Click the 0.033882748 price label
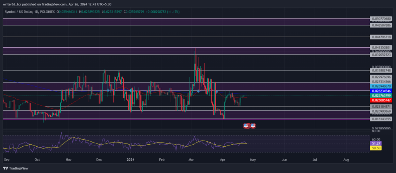 click(x=382, y=70)
